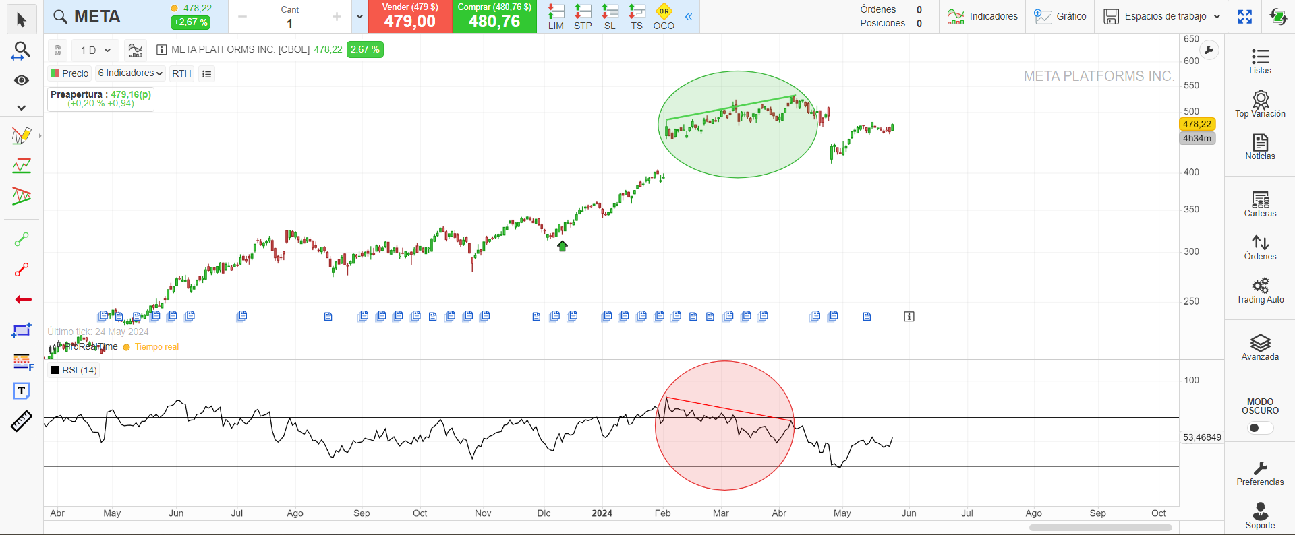Select the green line drawing tool
The image size is (1295, 535).
(22, 239)
